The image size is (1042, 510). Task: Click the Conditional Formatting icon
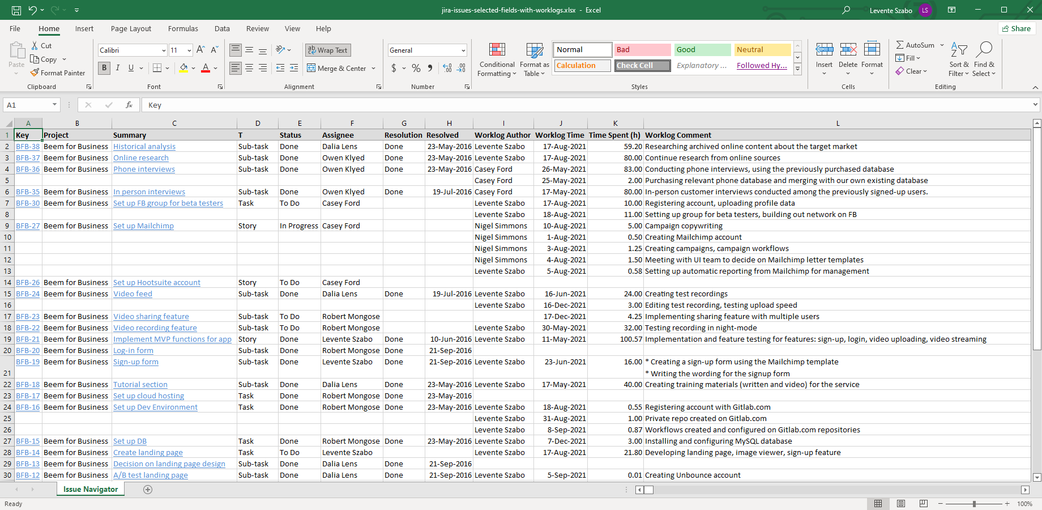(x=497, y=51)
